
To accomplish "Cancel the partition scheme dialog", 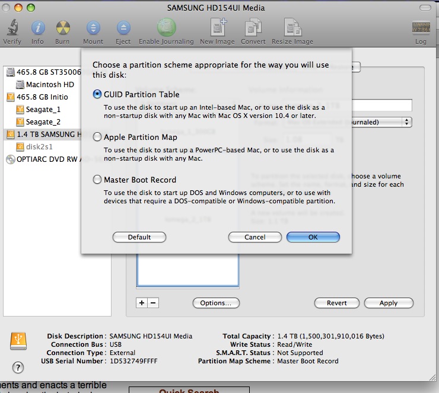I will pyautogui.click(x=255, y=237).
